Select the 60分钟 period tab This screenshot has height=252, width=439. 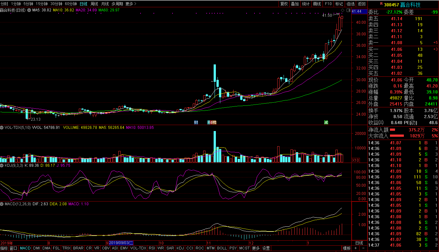71,4
